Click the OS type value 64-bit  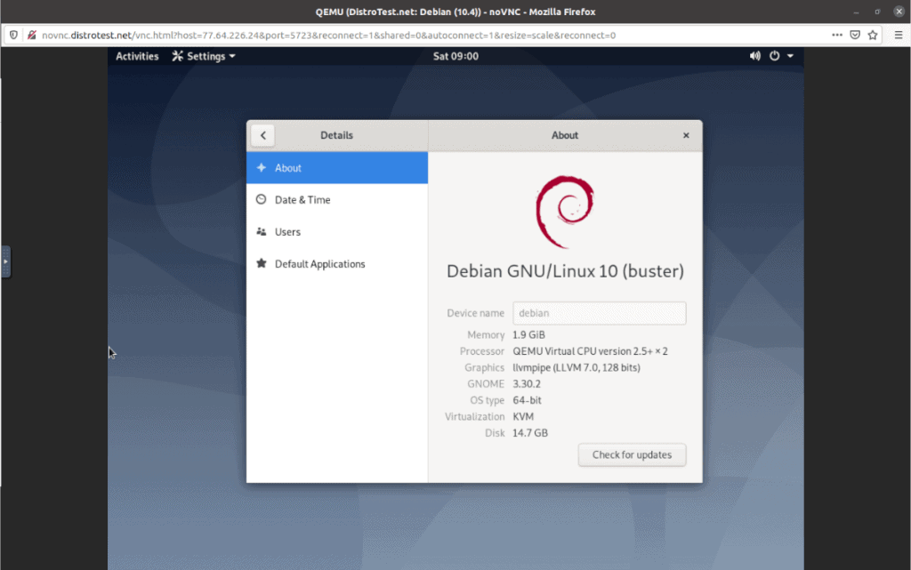(527, 400)
